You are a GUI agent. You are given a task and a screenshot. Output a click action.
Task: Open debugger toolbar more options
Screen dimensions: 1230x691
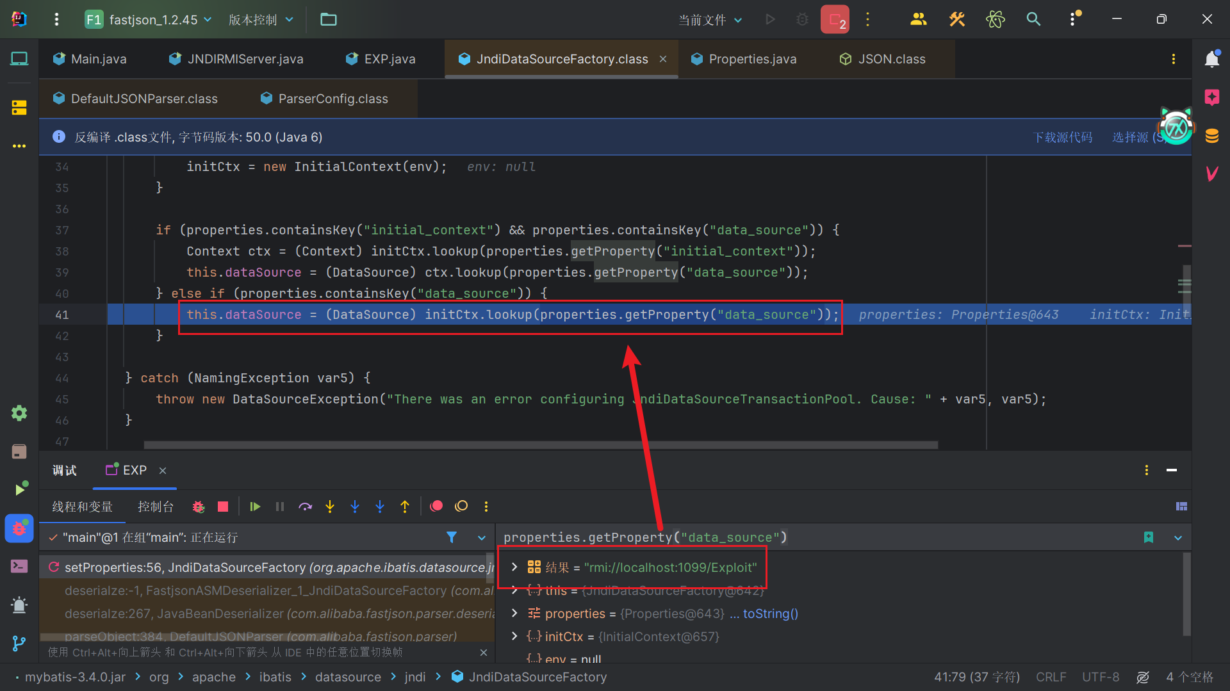[x=486, y=507]
